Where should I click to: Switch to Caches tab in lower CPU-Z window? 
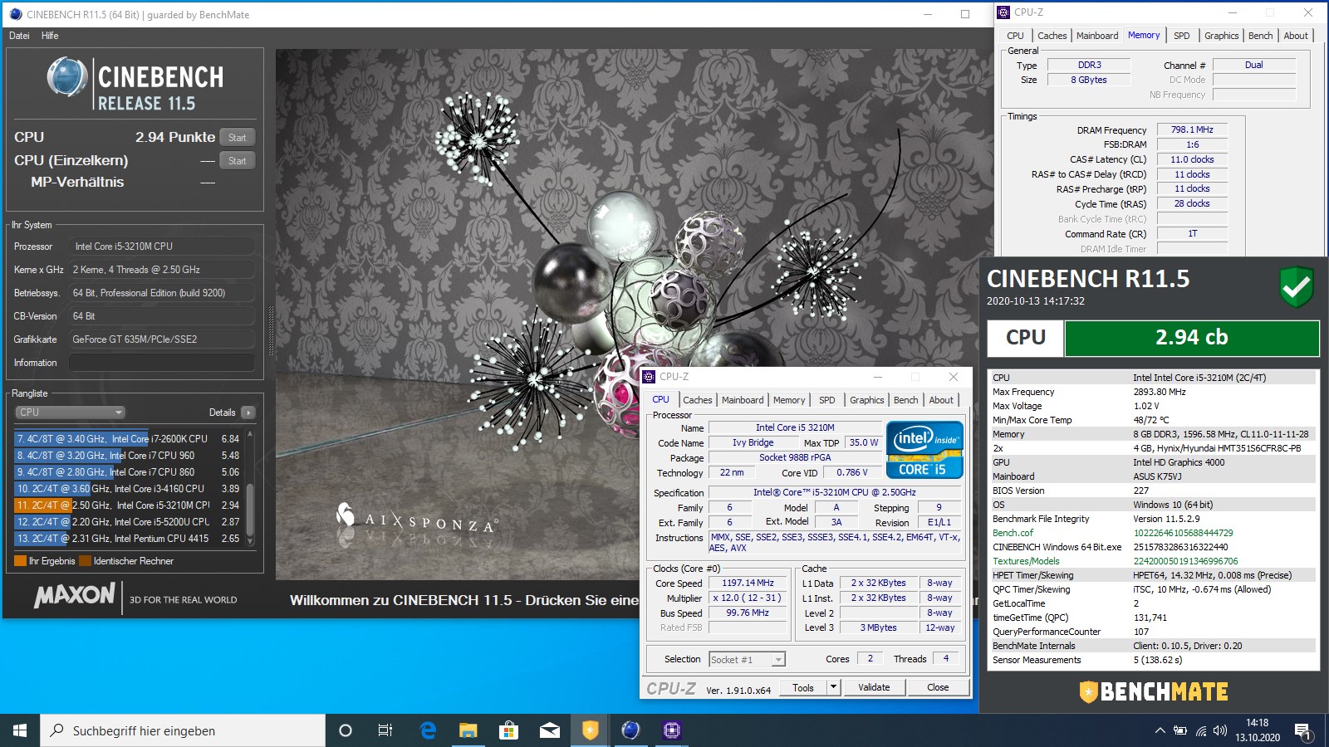pos(697,400)
